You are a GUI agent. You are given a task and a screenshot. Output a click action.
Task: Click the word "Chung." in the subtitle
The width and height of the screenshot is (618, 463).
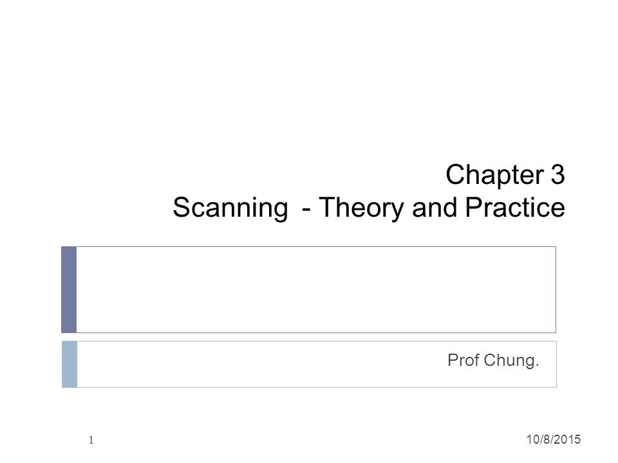click(511, 360)
